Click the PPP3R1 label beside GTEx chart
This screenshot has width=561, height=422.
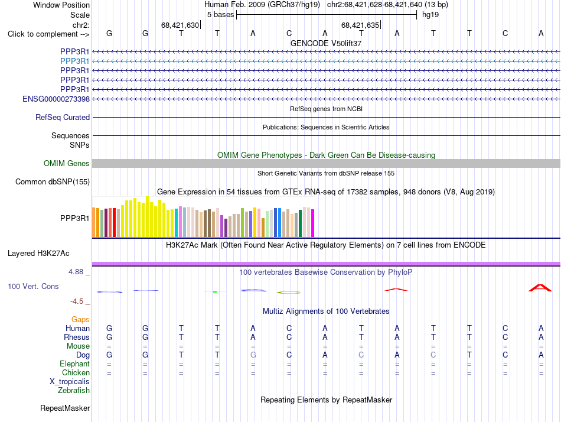74,218
